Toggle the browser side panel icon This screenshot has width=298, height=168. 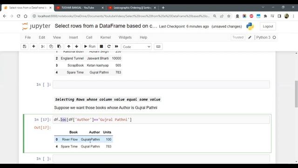[279, 16]
